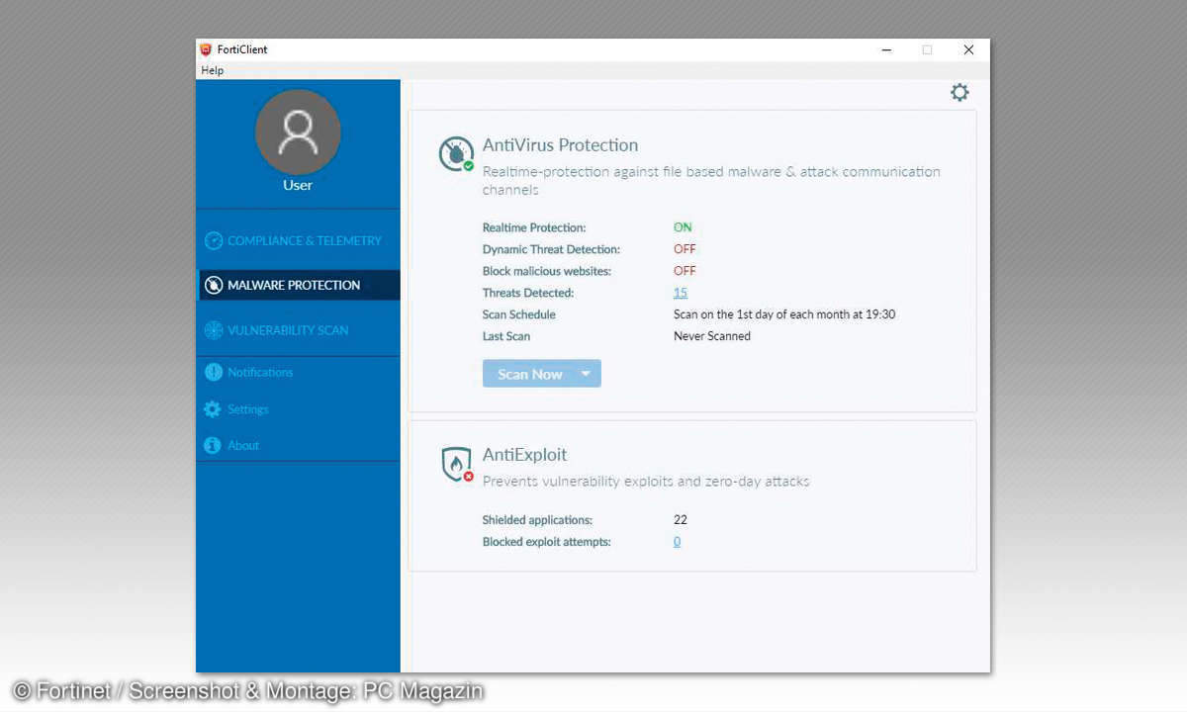This screenshot has height=712, width=1187.
Task: Click the Malware Protection bug icon
Action: (x=214, y=285)
